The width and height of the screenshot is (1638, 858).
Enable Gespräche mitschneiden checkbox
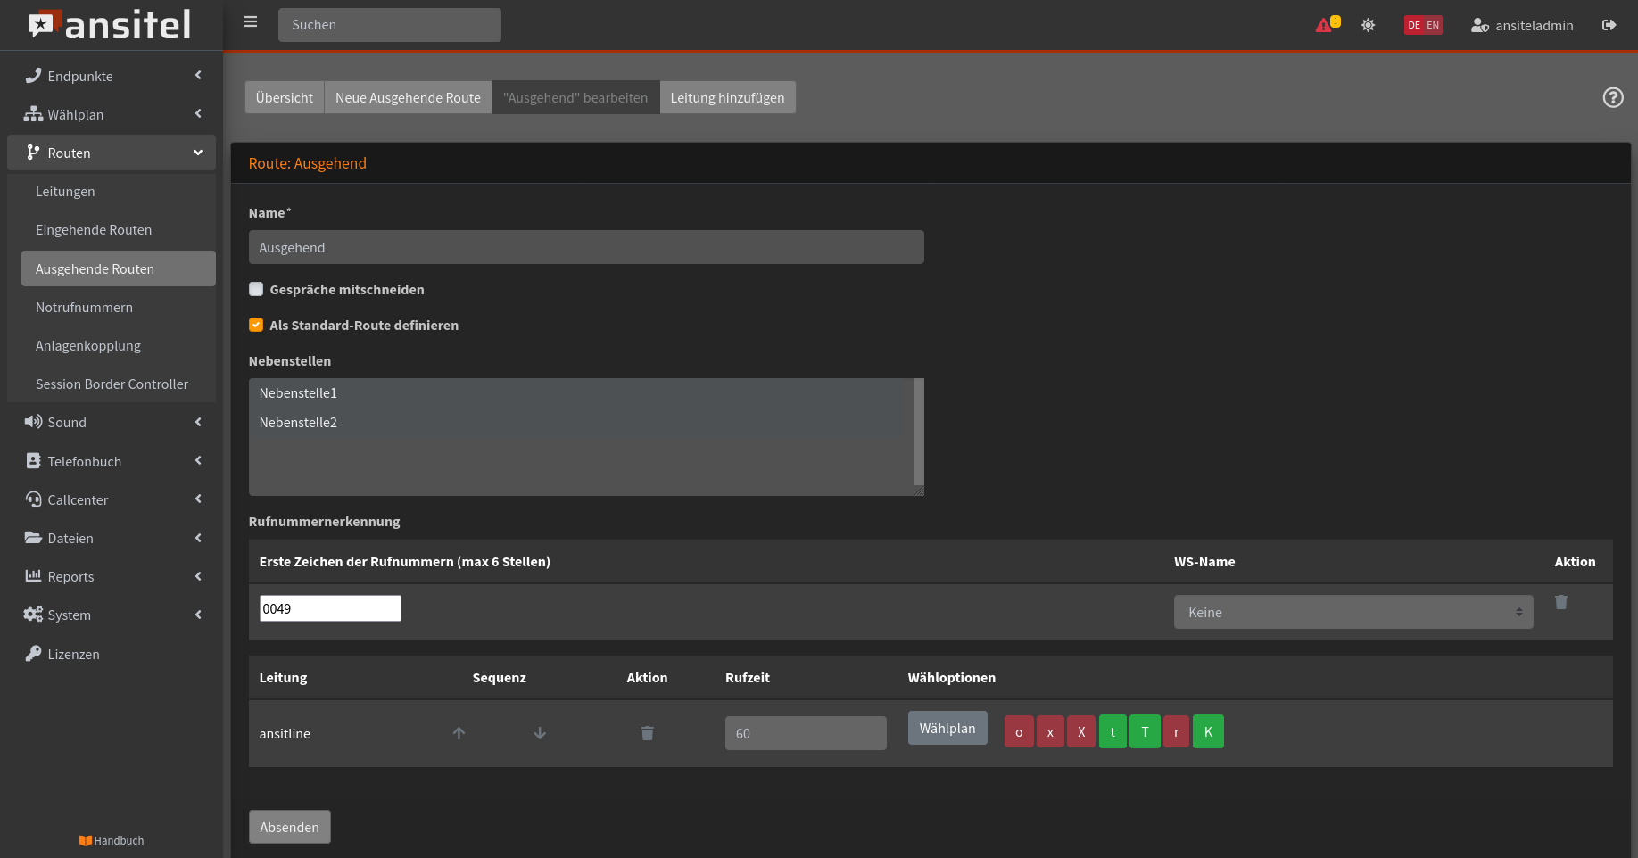pyautogui.click(x=256, y=289)
